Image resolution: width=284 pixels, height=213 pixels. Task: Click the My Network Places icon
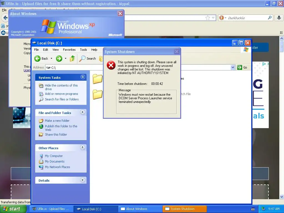tap(41, 167)
